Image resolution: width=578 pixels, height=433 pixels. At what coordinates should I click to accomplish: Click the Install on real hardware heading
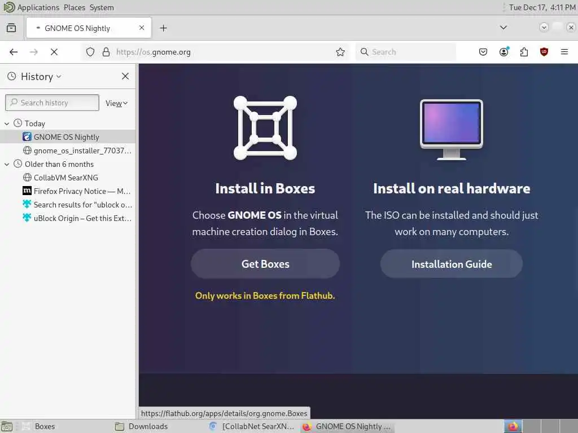pos(452,188)
